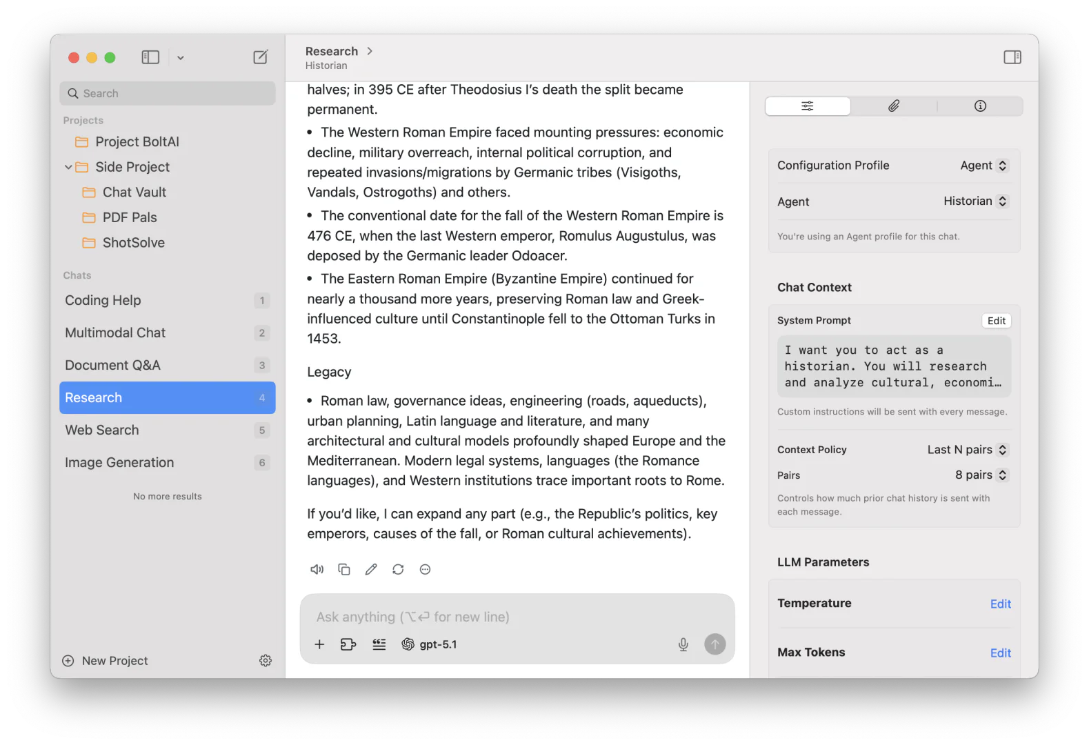Switch to the info tab
The width and height of the screenshot is (1089, 745).
[980, 106]
